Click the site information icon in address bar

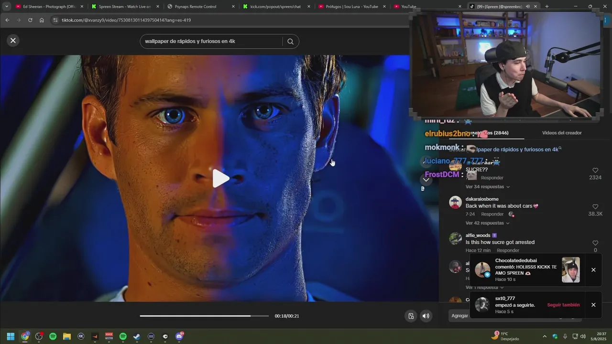tap(55, 20)
